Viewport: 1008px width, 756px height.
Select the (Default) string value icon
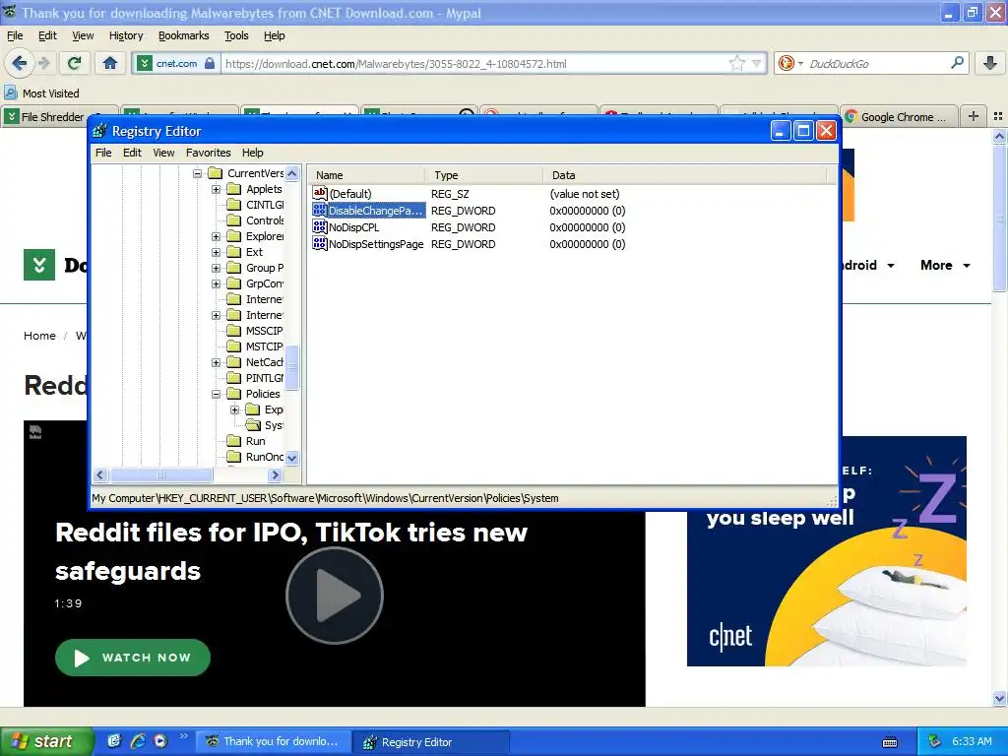point(320,193)
